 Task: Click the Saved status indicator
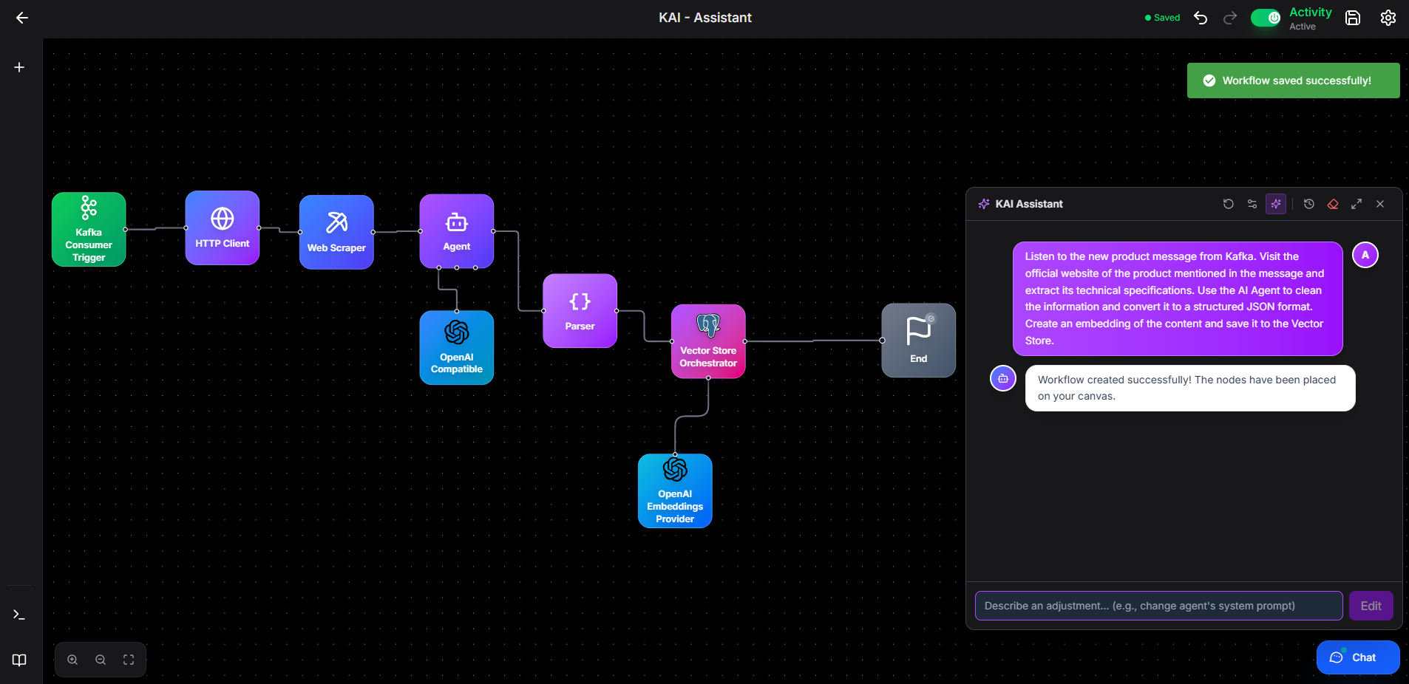(x=1162, y=18)
